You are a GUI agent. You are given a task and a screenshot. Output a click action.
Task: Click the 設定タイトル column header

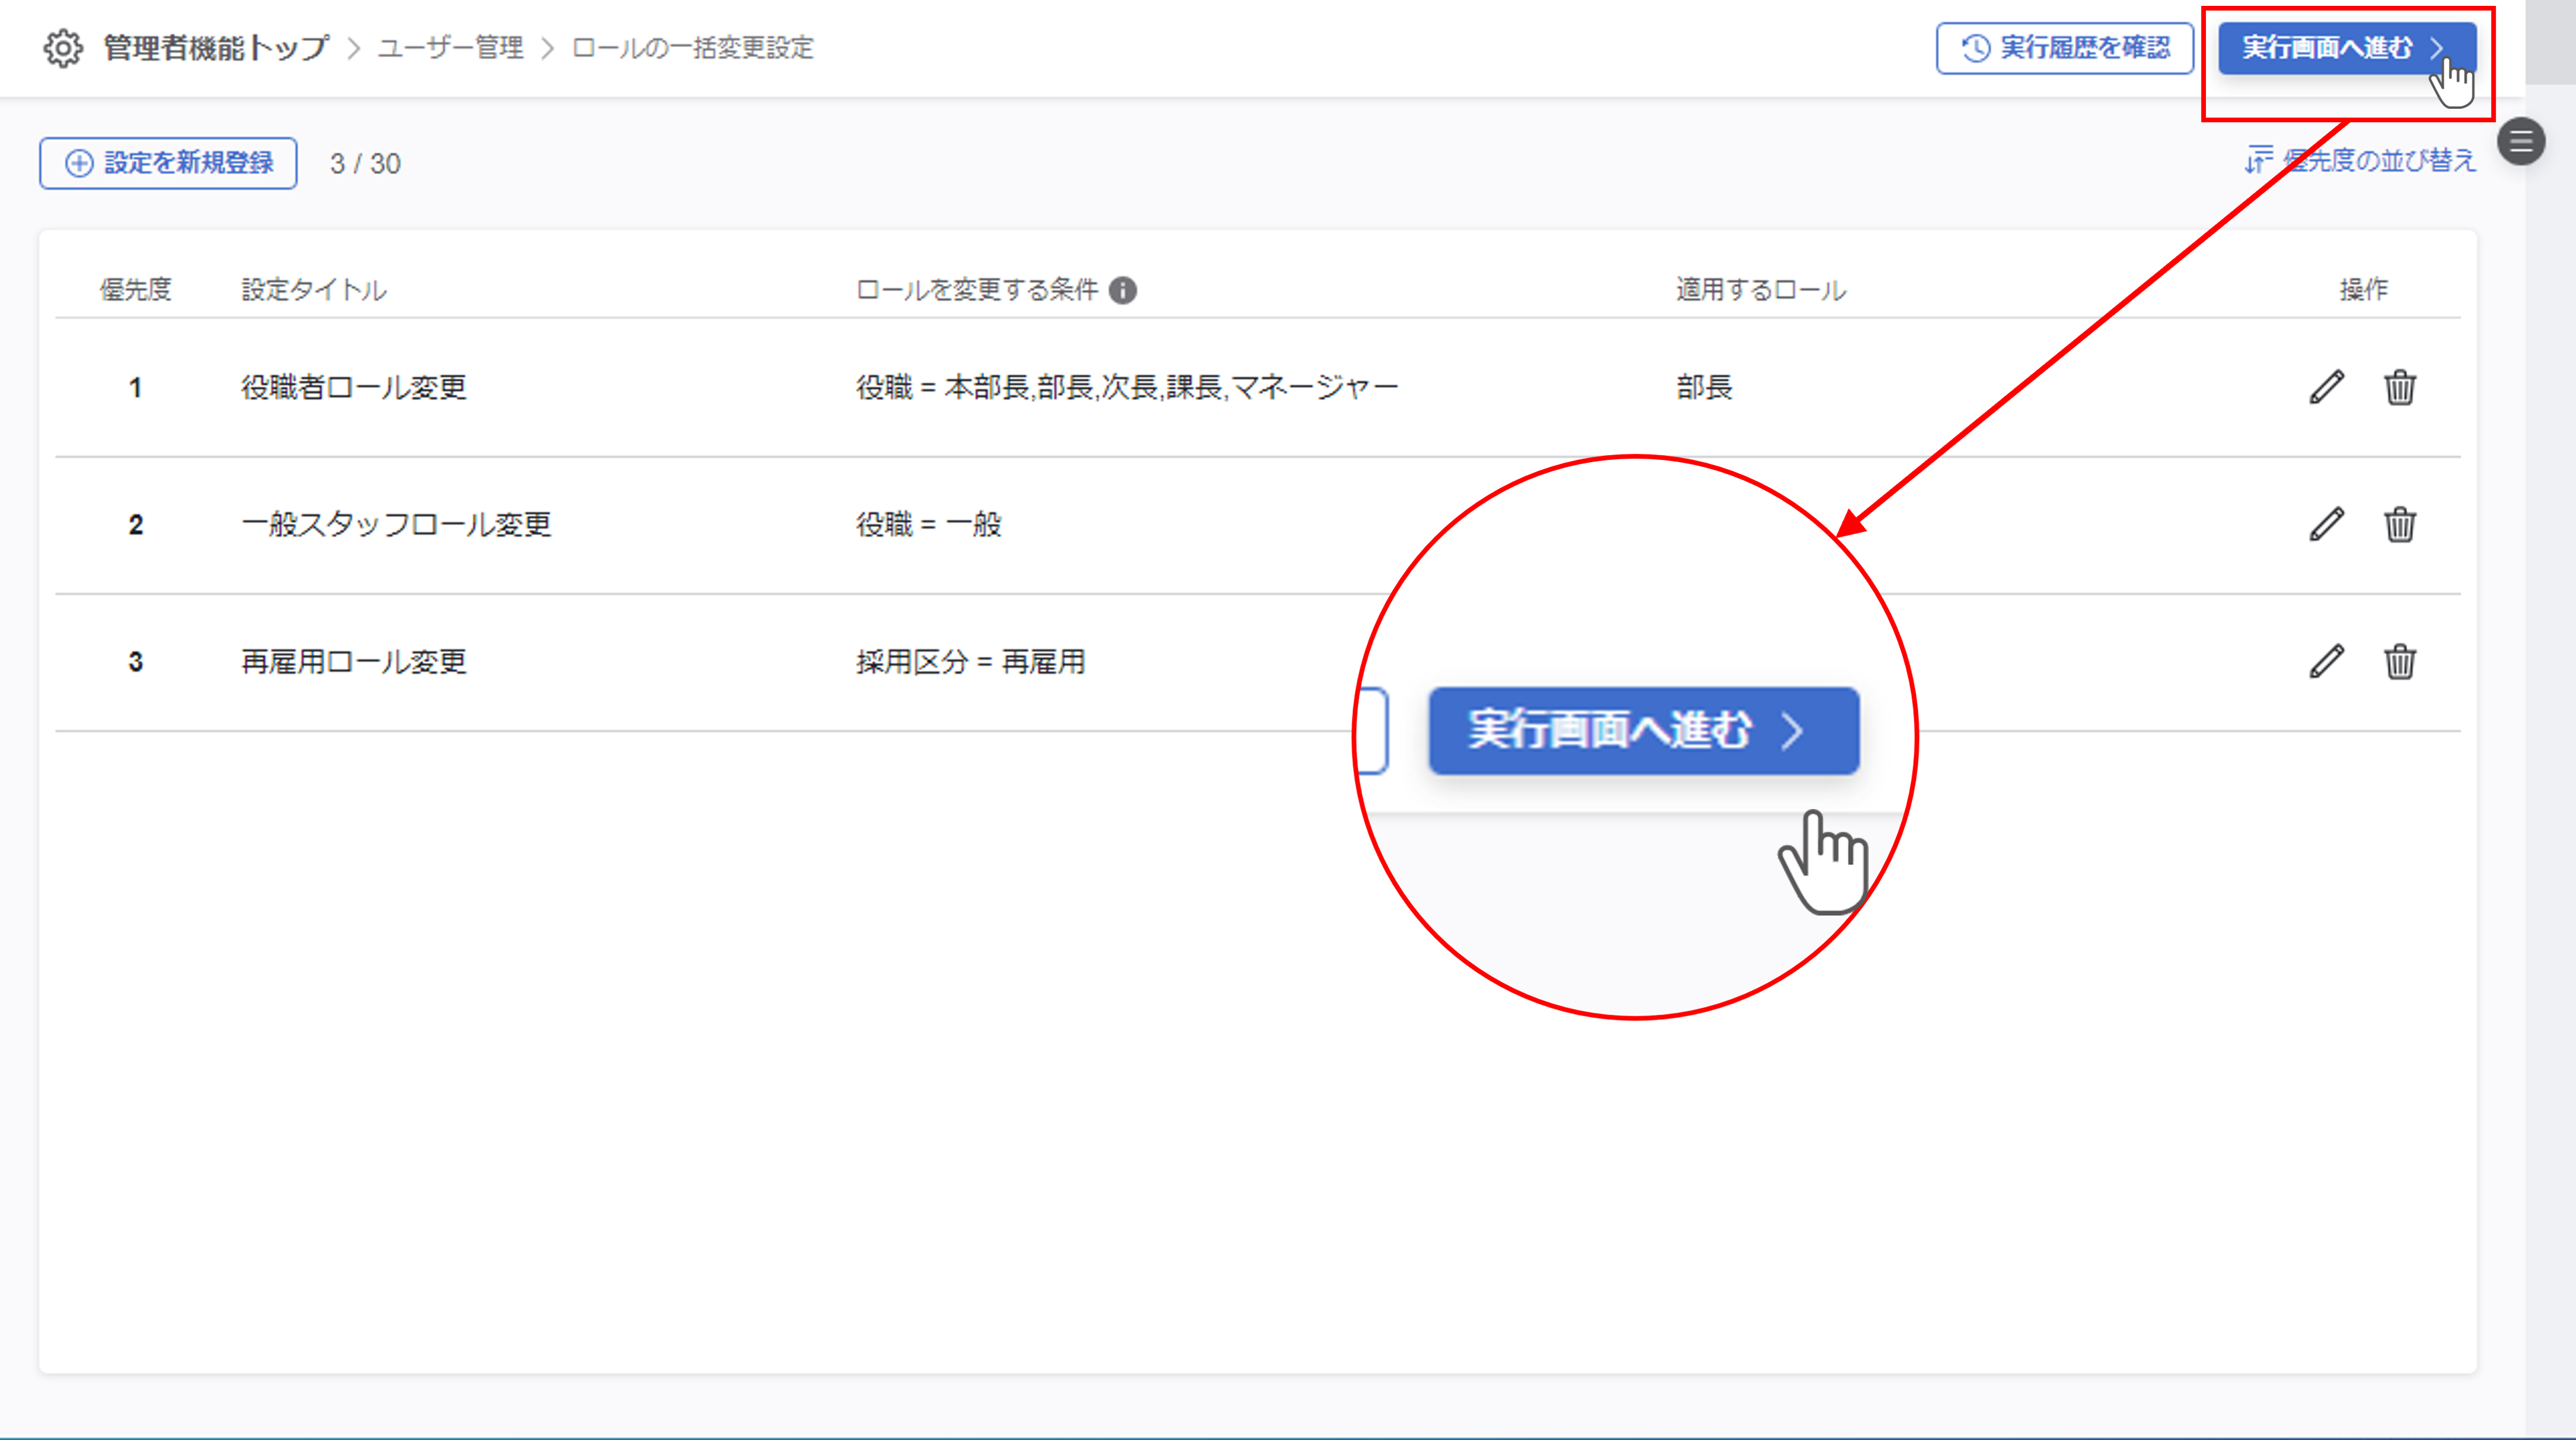313,290
